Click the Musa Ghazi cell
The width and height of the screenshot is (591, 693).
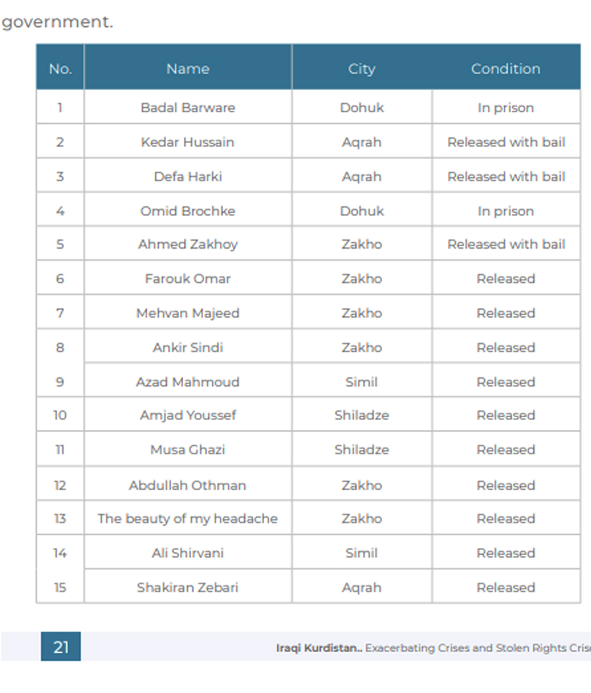click(188, 450)
